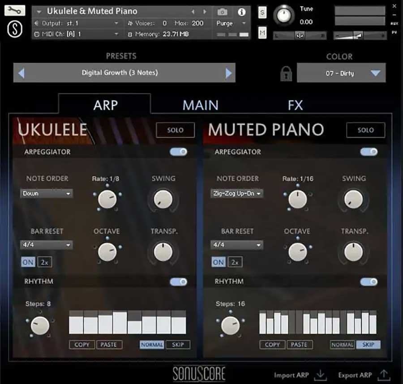Viewport: 403px width, 384px height.
Task: Click the camera snapshot icon
Action: click(x=222, y=12)
